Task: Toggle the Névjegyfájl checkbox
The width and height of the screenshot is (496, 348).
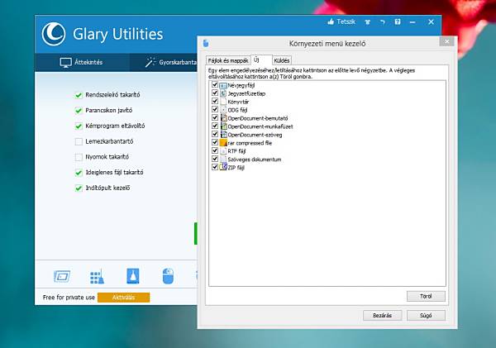Action: [x=215, y=85]
